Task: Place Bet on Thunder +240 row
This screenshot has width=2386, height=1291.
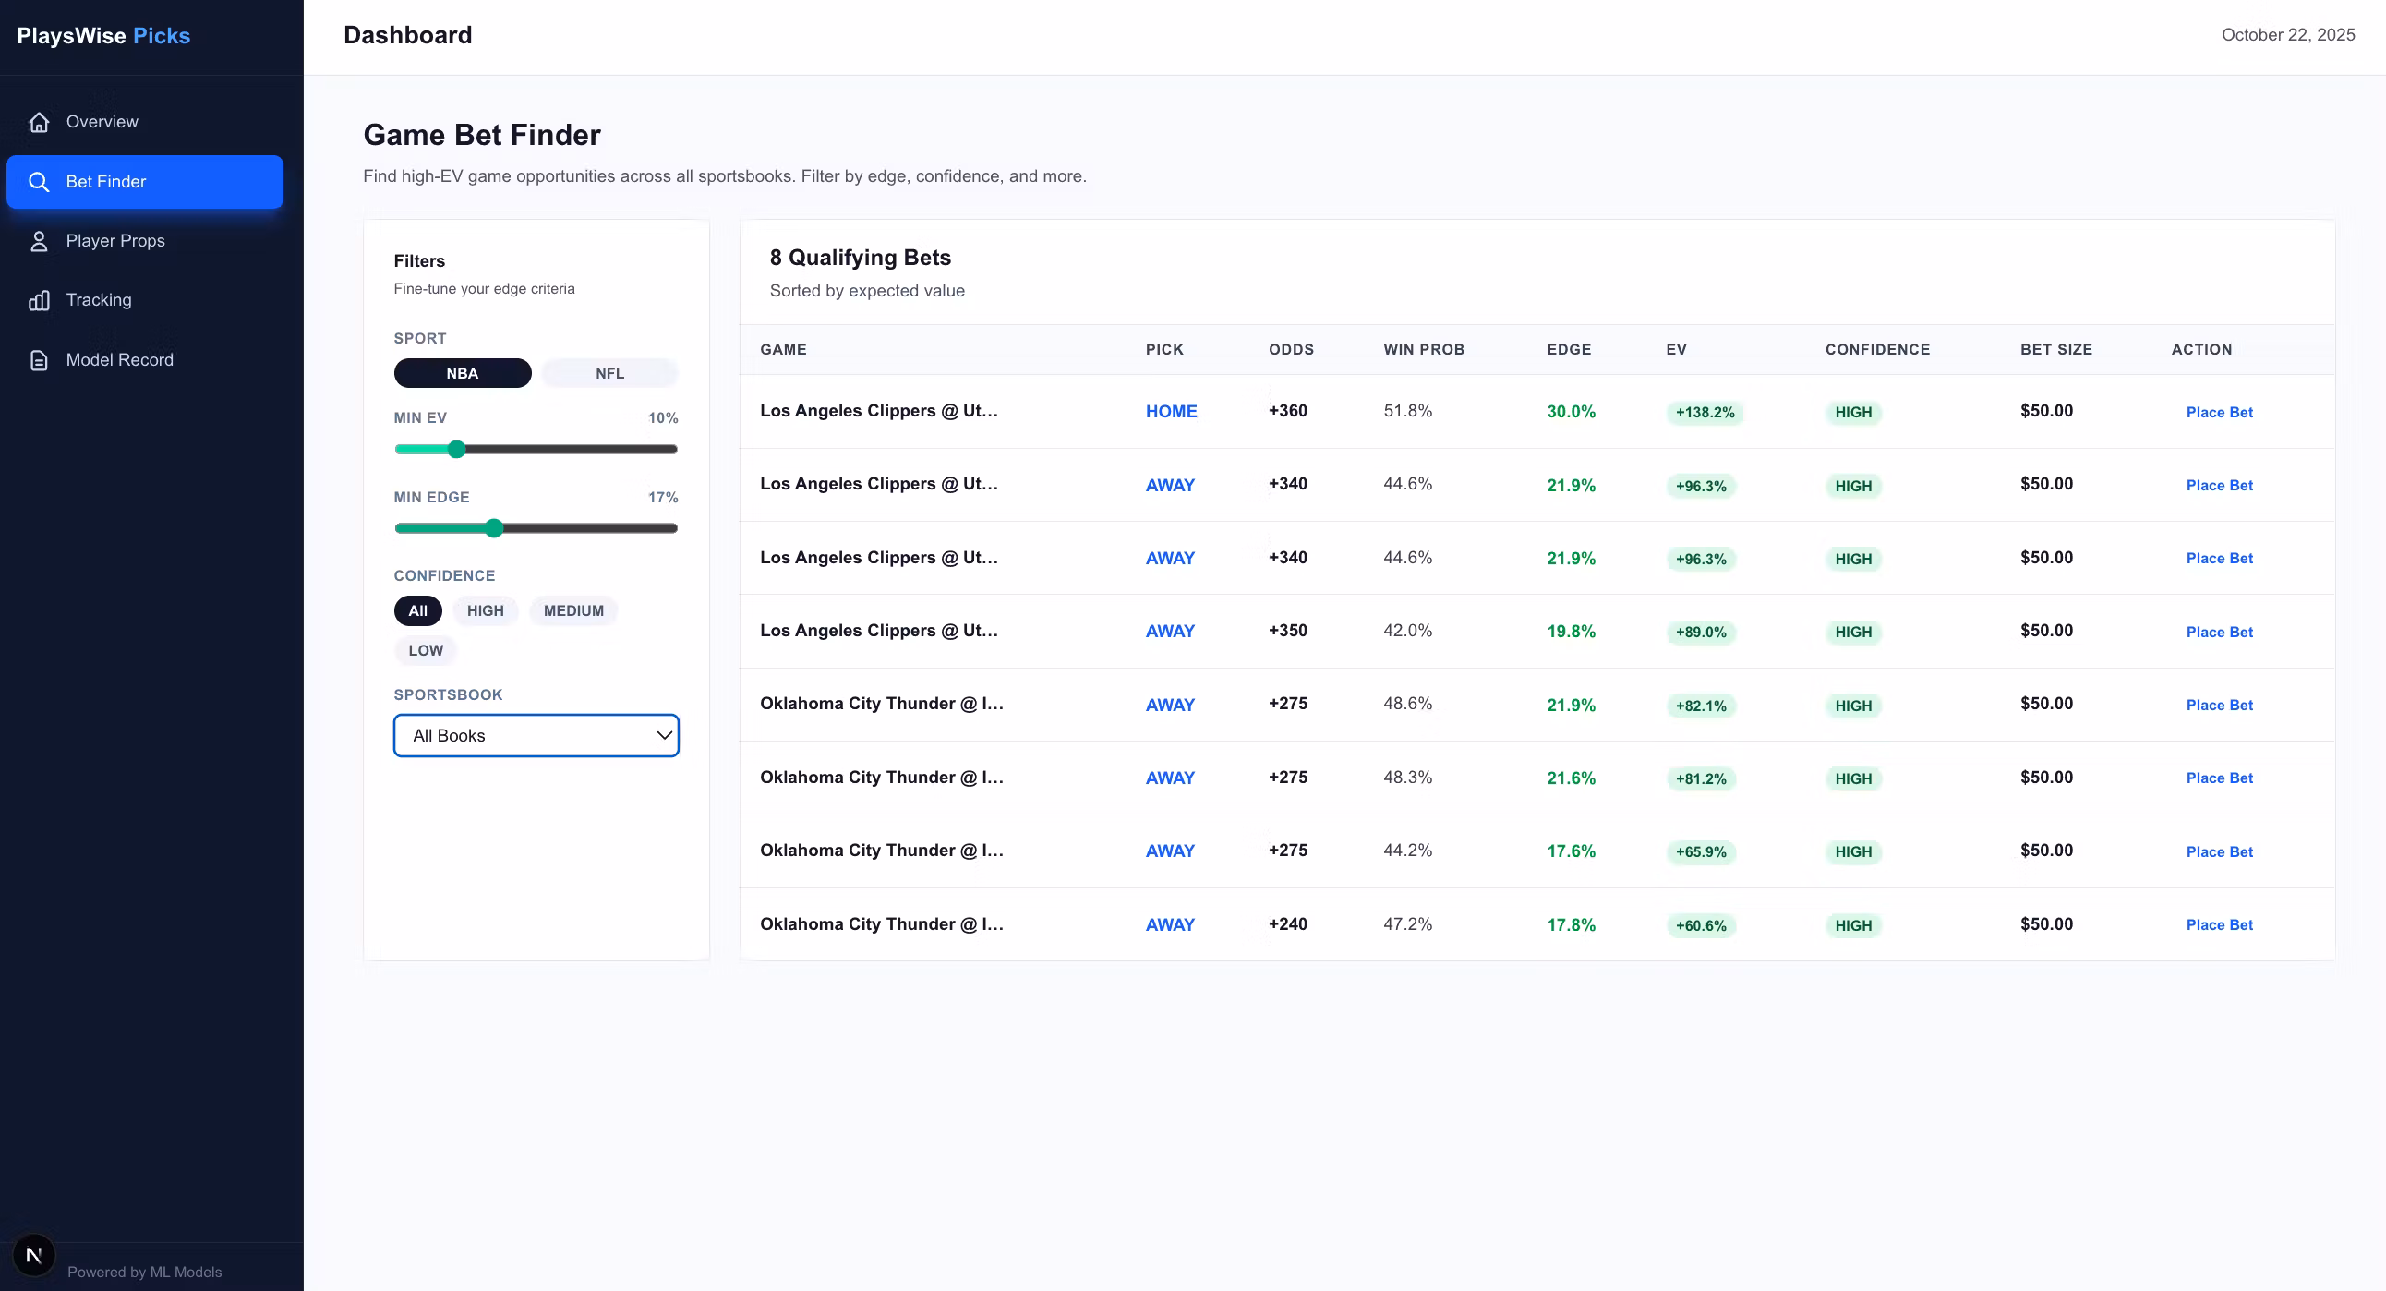Action: pos(2218,925)
